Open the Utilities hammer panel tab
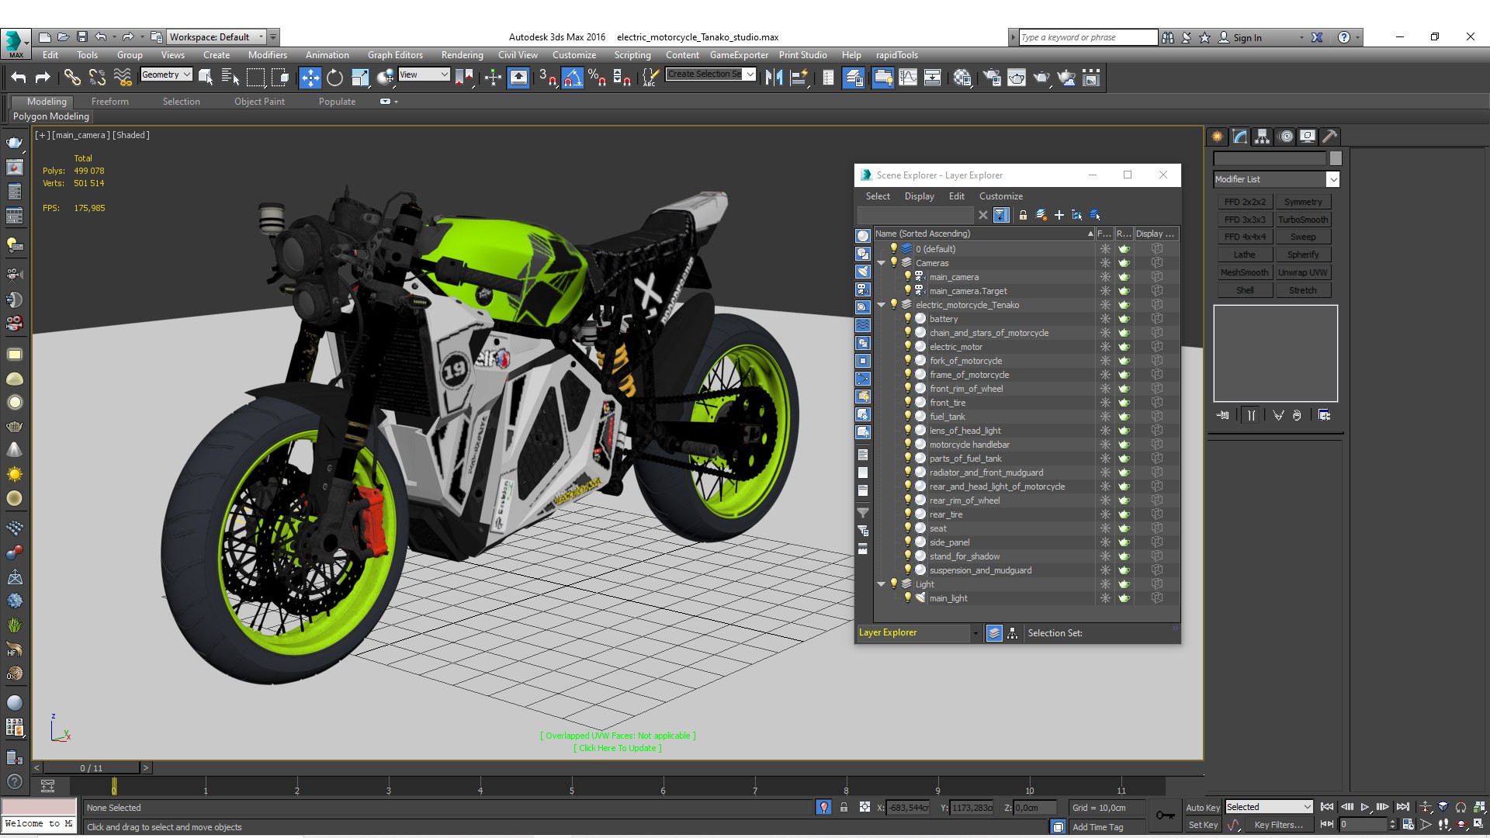This screenshot has width=1490, height=838. 1330,137
